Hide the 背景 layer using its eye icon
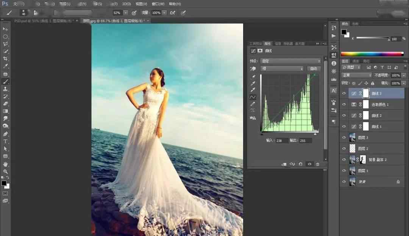Screen dimensions: 409x236 tap(344, 182)
